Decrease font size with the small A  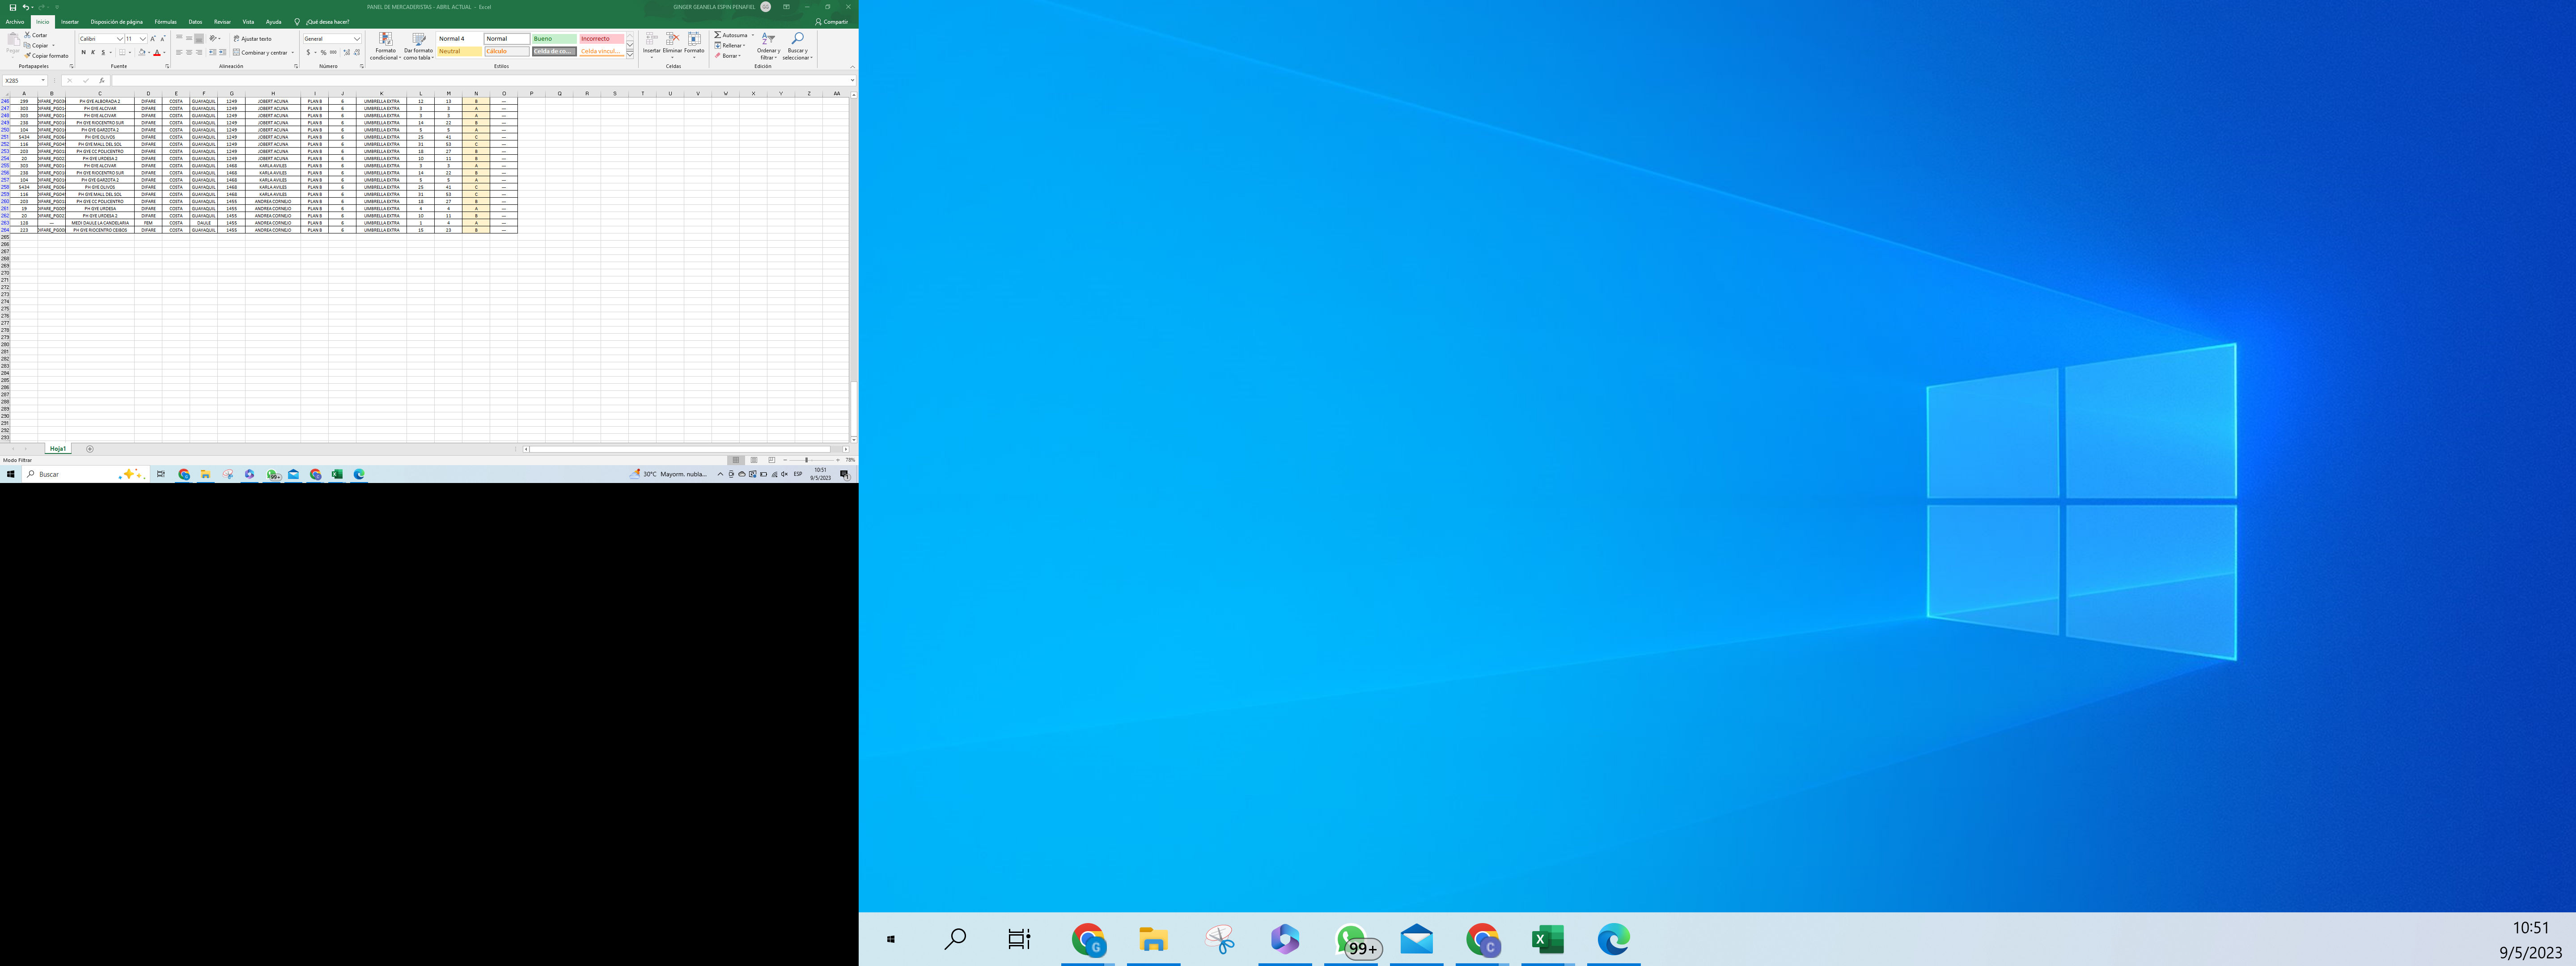pyautogui.click(x=163, y=39)
